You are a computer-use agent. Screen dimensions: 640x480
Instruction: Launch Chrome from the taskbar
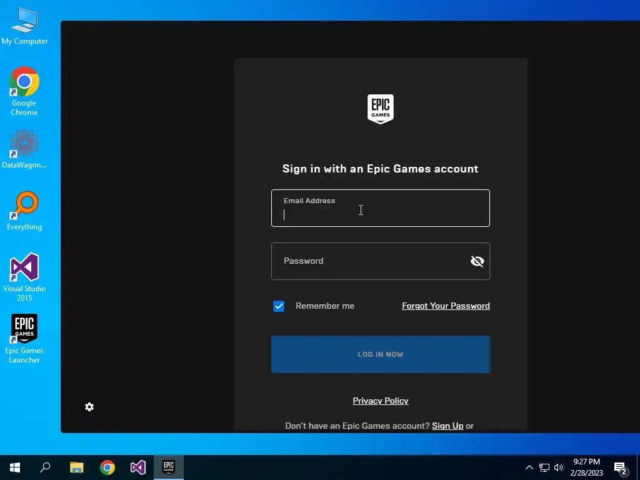pos(107,467)
